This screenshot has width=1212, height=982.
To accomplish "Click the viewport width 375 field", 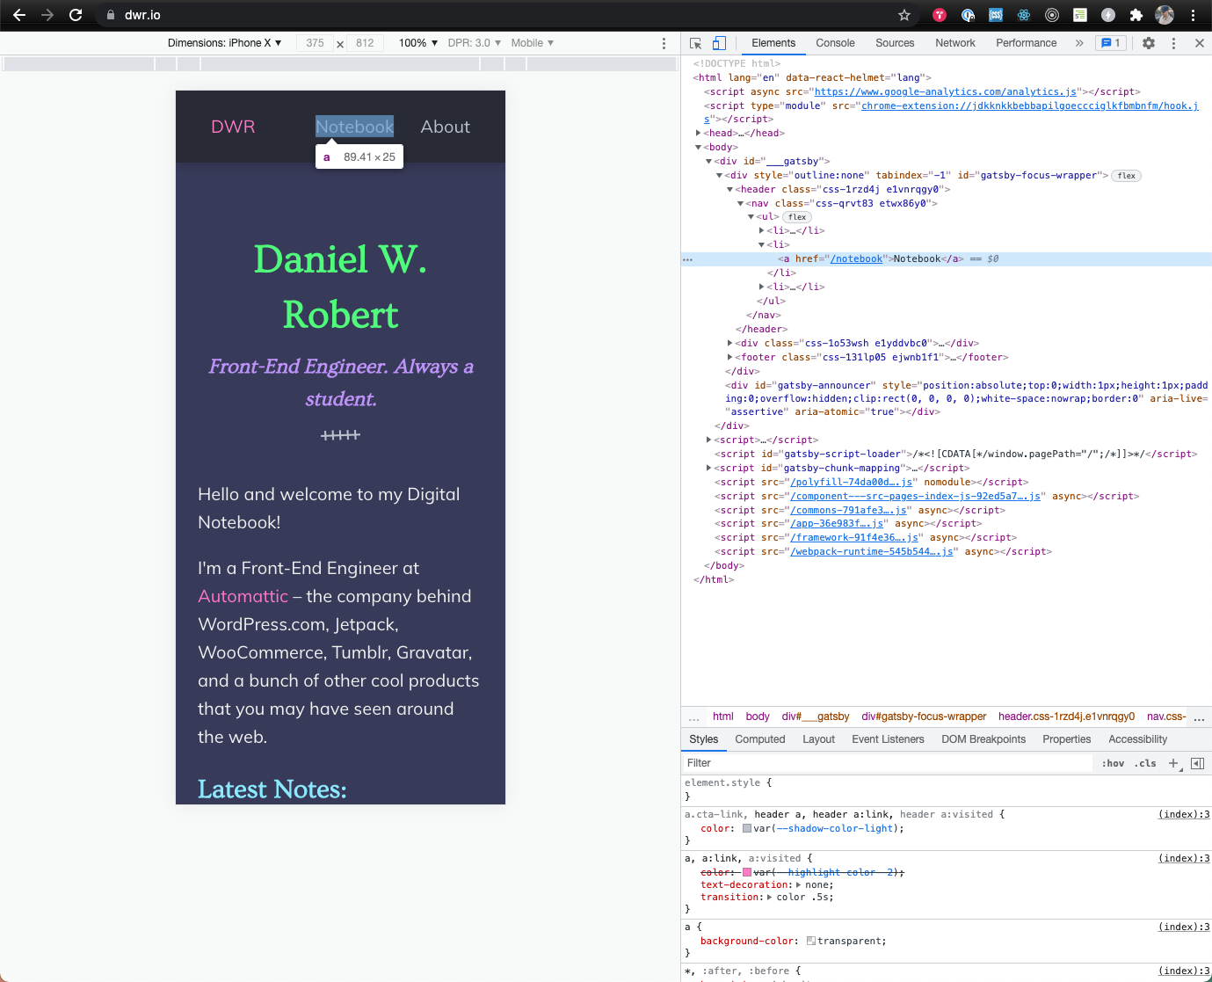I will point(315,43).
